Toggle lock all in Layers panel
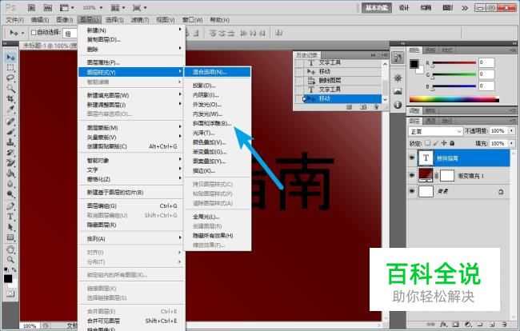Image resolution: width=520 pixels, height=331 pixels. (452, 143)
